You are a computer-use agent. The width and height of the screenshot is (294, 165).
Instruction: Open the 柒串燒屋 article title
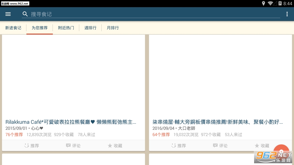(x=218, y=122)
